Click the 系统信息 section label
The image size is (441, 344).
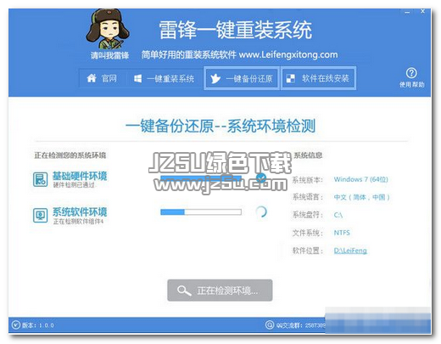point(308,155)
